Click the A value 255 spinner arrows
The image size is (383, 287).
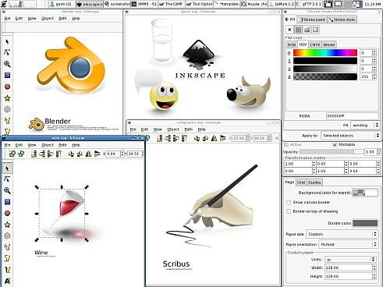(x=374, y=76)
